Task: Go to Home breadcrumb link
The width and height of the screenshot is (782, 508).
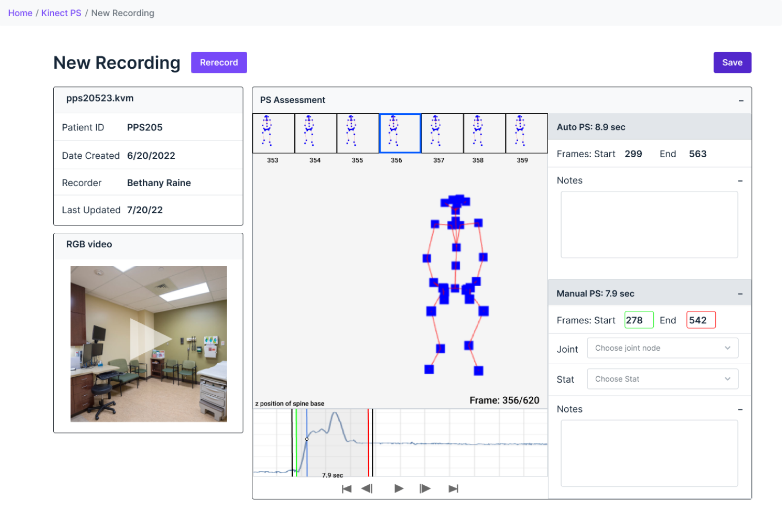Action: (20, 13)
